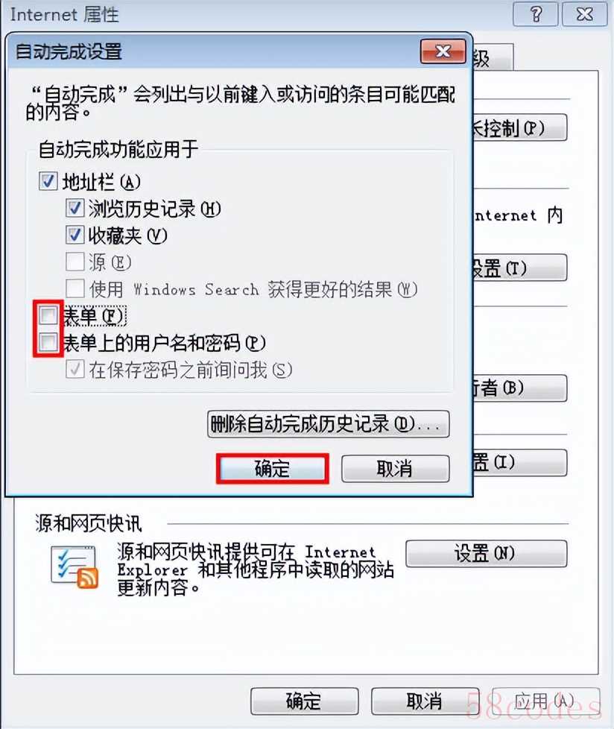Uncheck the 地址栏 checkbox
614x729 pixels.
click(x=48, y=181)
